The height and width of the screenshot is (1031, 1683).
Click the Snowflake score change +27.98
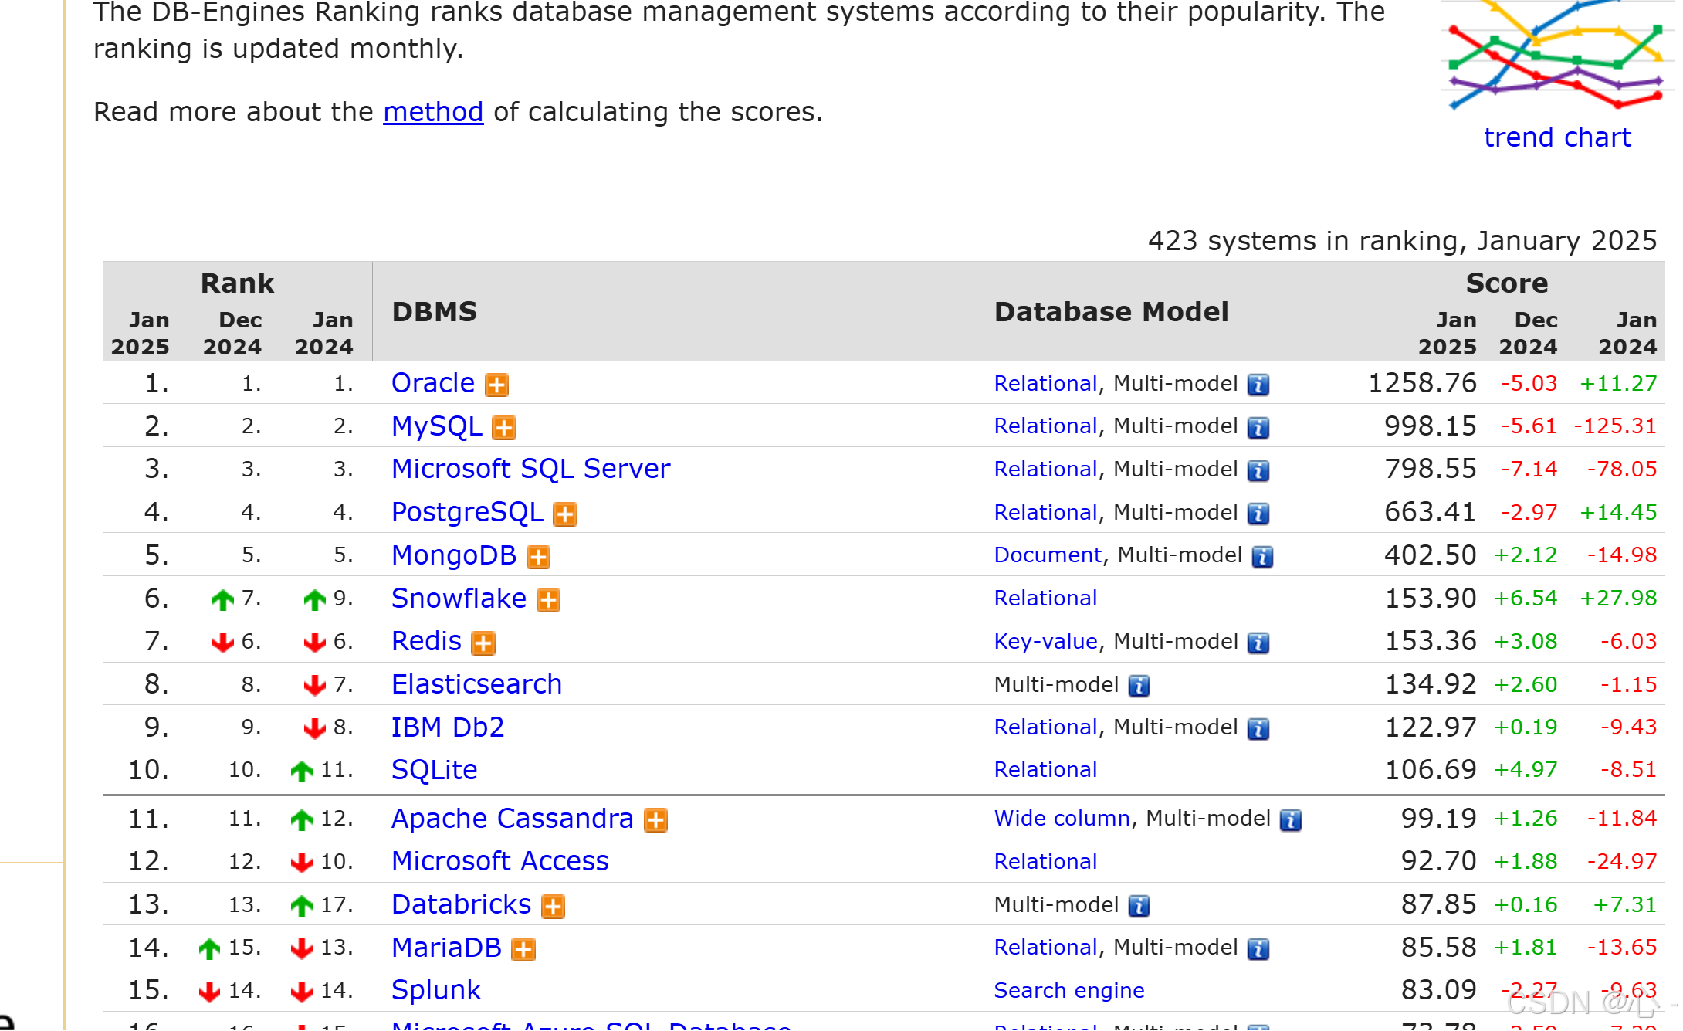coord(1618,599)
